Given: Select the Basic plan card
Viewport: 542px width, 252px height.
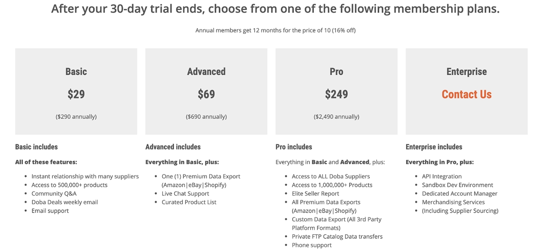Looking at the screenshot, I should point(76,91).
